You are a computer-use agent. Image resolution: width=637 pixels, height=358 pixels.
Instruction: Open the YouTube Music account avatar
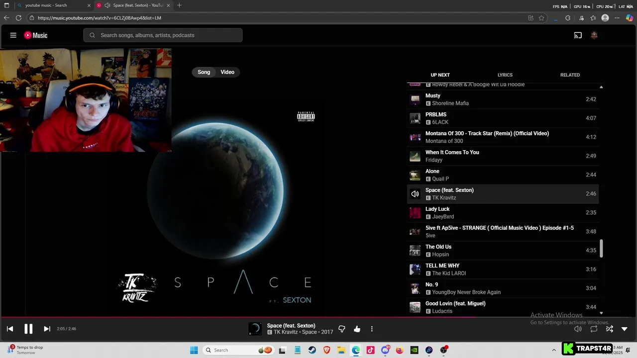(x=594, y=35)
